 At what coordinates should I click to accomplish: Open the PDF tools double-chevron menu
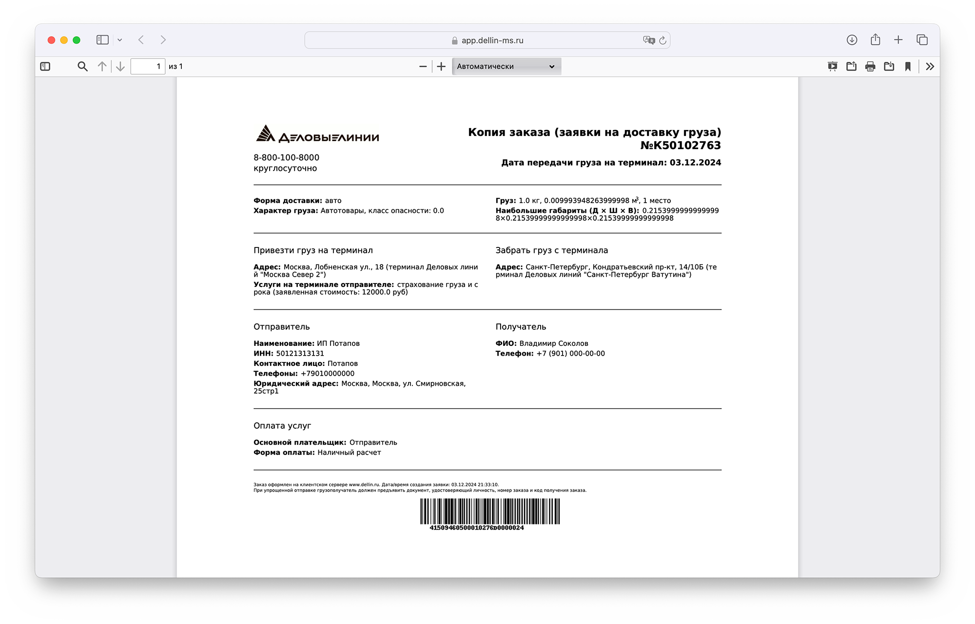[930, 66]
